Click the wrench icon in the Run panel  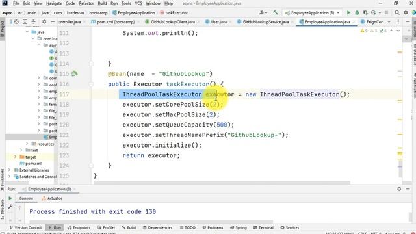pyautogui.click(x=10, y=207)
